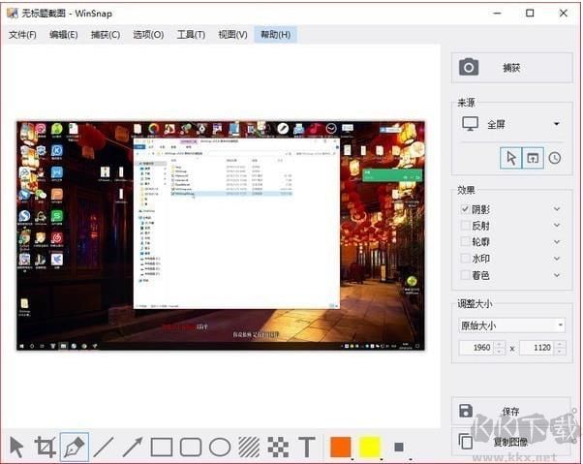The width and height of the screenshot is (583, 464).
Task: Open the orange color swatch
Action: pos(340,447)
